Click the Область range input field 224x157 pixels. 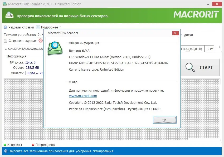click(34, 73)
